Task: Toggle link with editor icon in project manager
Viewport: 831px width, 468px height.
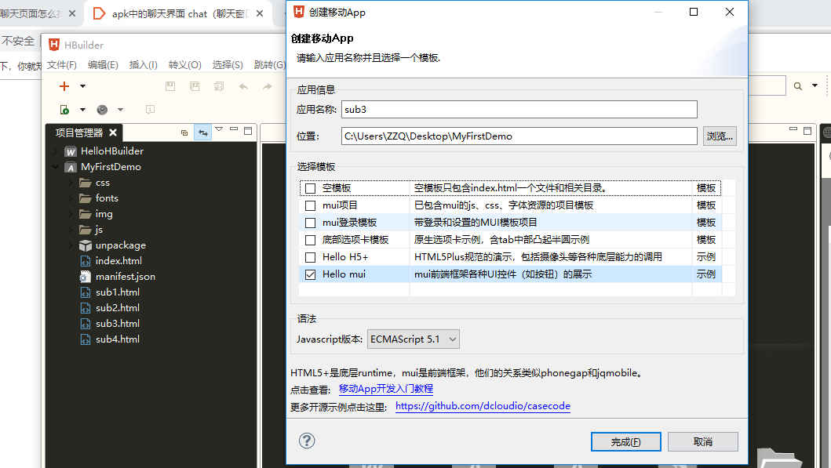Action: (203, 132)
